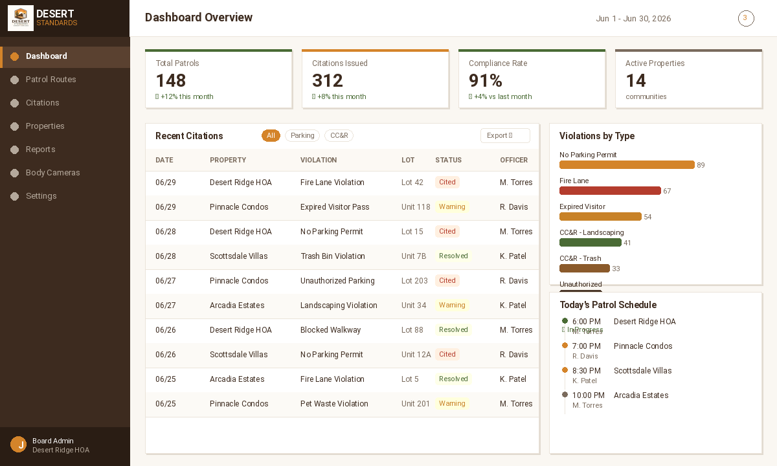Click Resolved status on Lot 88 row
777x466 pixels.
pyautogui.click(x=453, y=330)
